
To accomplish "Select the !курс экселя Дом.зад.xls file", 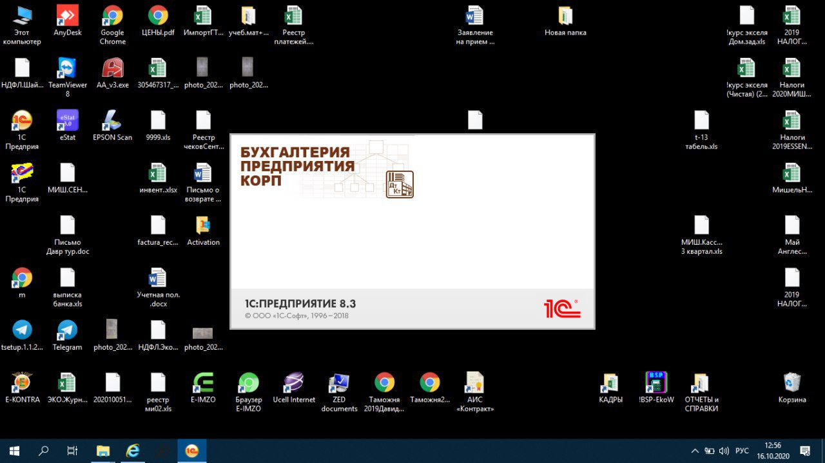I will tap(746, 26).
